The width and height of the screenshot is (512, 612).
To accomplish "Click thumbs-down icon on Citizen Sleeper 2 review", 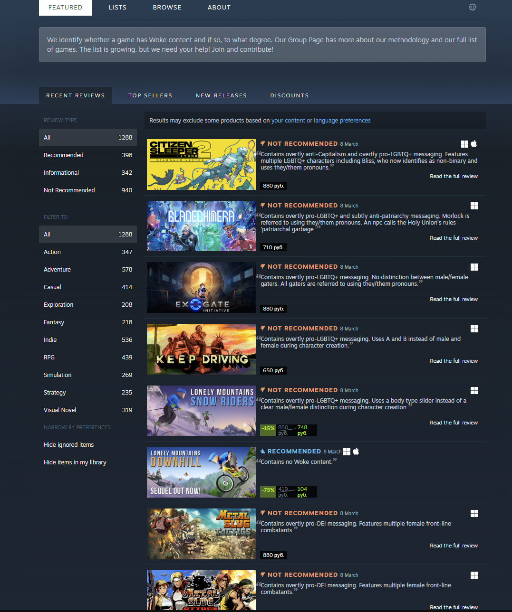I will pyautogui.click(x=263, y=143).
